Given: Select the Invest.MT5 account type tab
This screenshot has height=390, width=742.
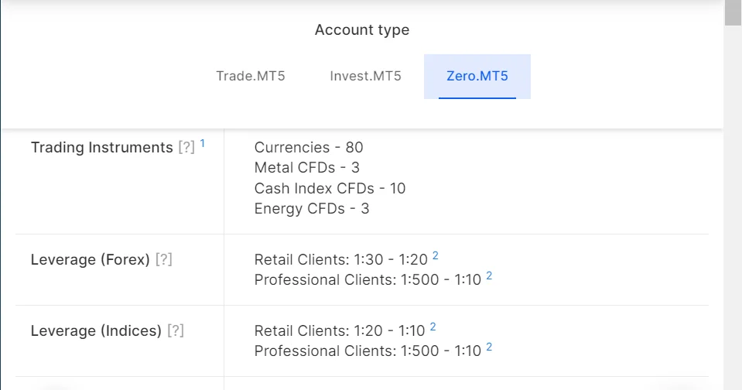Looking at the screenshot, I should 365,76.
